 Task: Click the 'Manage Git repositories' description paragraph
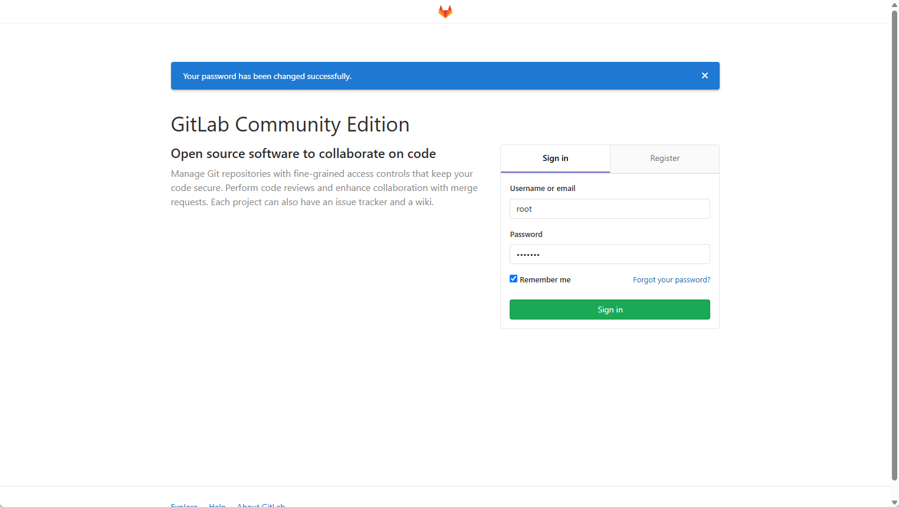click(324, 188)
